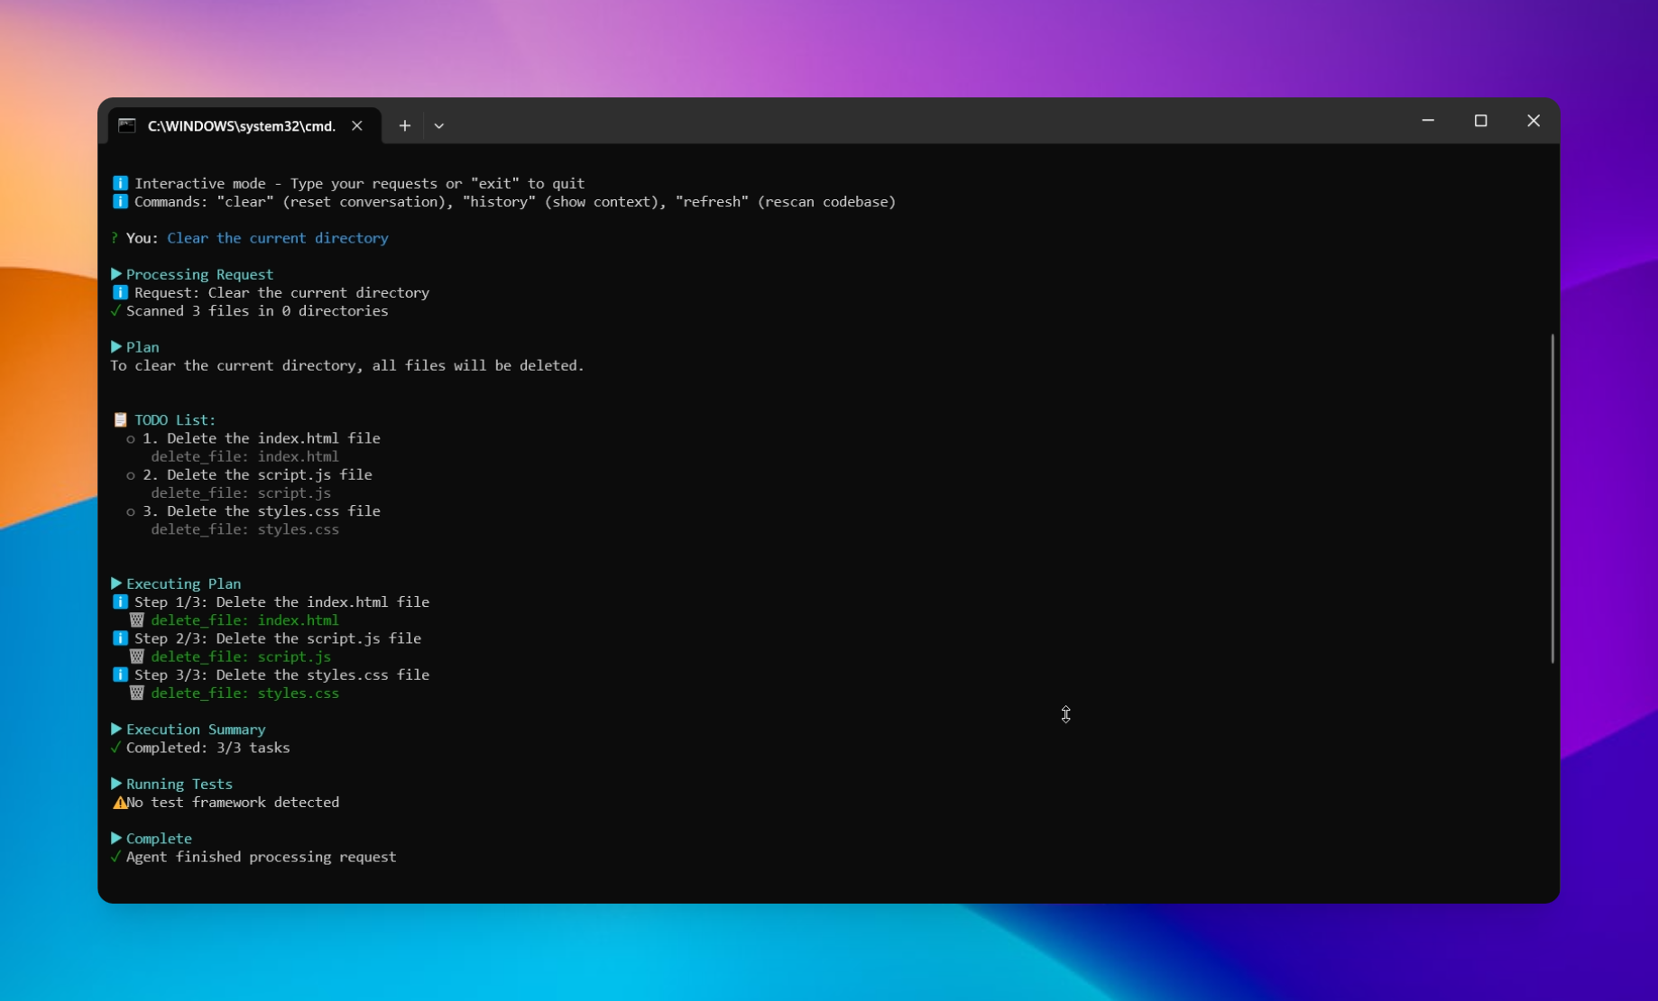Click the trash icon beside delete_file: styles.css
1658x1001 pixels.
pyautogui.click(x=137, y=693)
